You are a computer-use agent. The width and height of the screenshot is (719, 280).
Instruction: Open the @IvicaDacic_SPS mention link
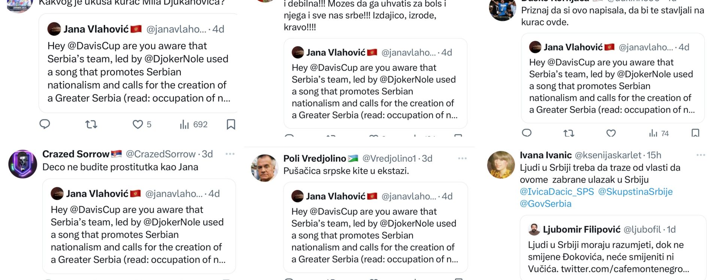pos(557,192)
